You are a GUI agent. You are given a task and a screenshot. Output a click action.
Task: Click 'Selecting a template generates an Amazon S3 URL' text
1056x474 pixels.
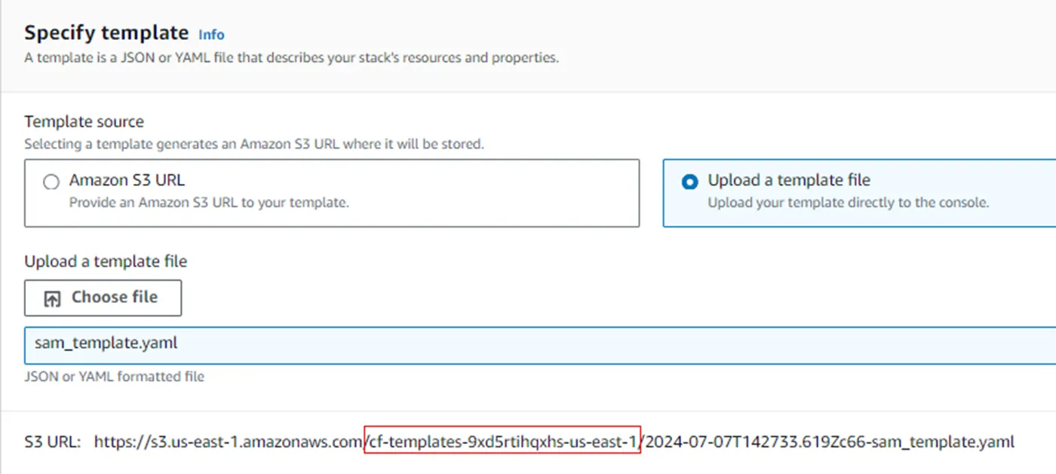pos(253,143)
